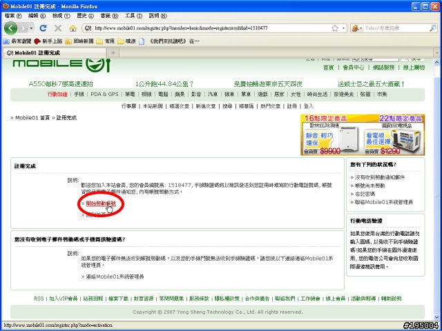The image size is (442, 331).
Task: Open the search engine selector dropdown
Action: point(361,28)
